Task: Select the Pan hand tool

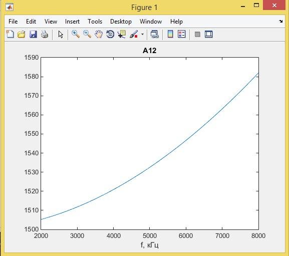Action: coord(99,34)
